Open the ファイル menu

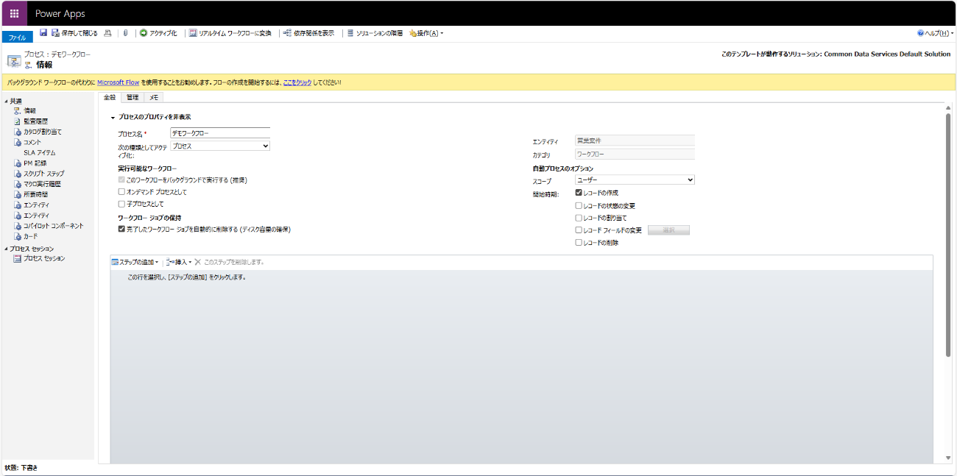[17, 38]
